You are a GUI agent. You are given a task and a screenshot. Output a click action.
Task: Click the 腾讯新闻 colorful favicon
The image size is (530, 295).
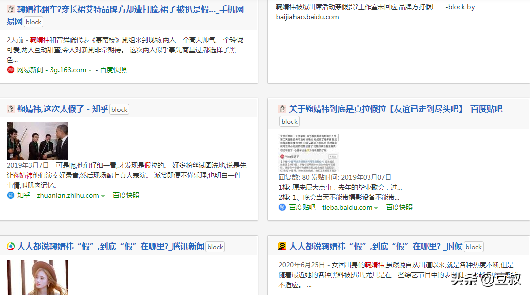click(x=11, y=246)
